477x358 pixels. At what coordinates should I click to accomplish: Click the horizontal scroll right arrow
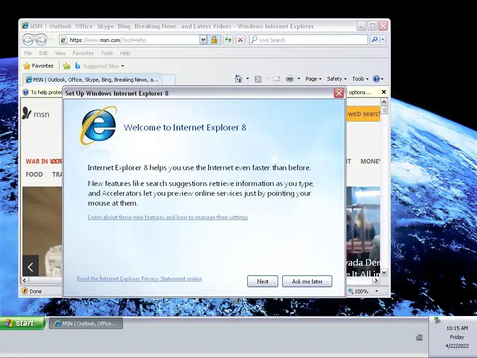click(376, 280)
